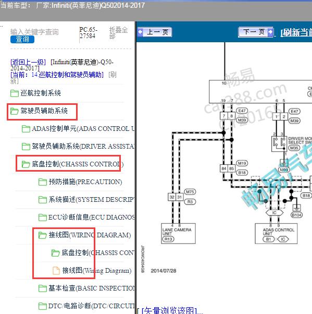The width and height of the screenshot is (312, 314).
Task: Click the DRIVER ASSISTANCE folder icon
Action: coord(26,147)
